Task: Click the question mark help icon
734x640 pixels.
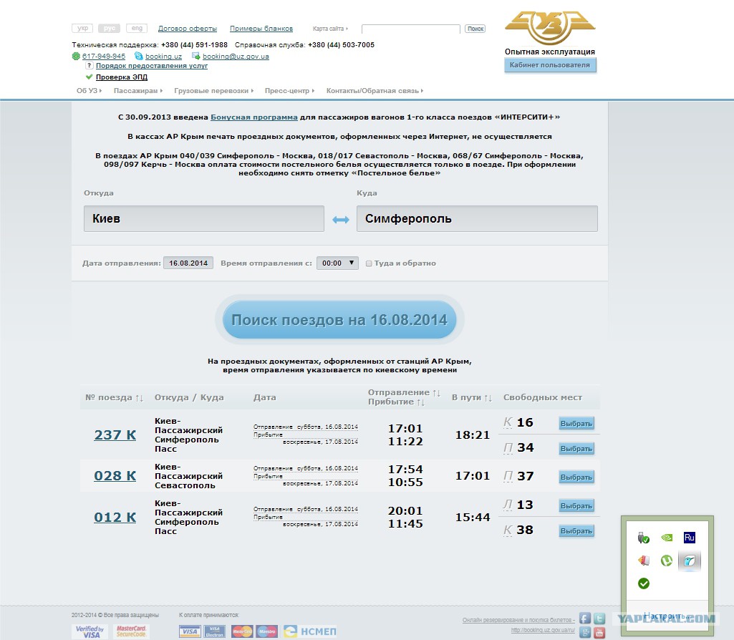Action: 90,65
